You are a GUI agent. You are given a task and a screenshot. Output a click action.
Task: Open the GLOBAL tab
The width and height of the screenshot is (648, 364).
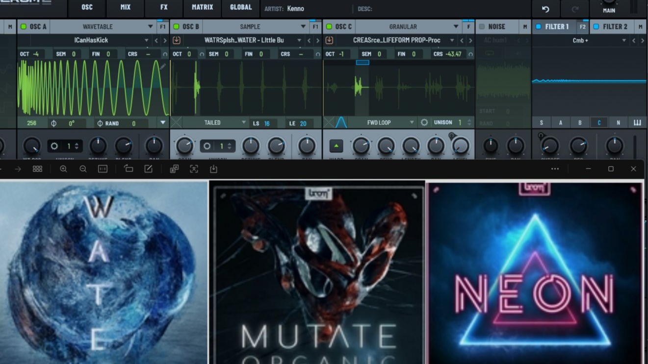click(241, 7)
